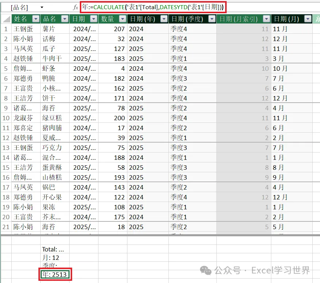The image size is (320, 283).
Task: Open the 日期 column filter dropdown
Action: click(x=94, y=19)
